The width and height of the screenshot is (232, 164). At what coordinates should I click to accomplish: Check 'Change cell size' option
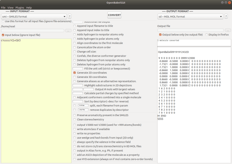click(x=75, y=52)
